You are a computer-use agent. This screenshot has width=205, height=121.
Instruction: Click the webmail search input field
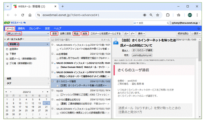click(x=152, y=23)
